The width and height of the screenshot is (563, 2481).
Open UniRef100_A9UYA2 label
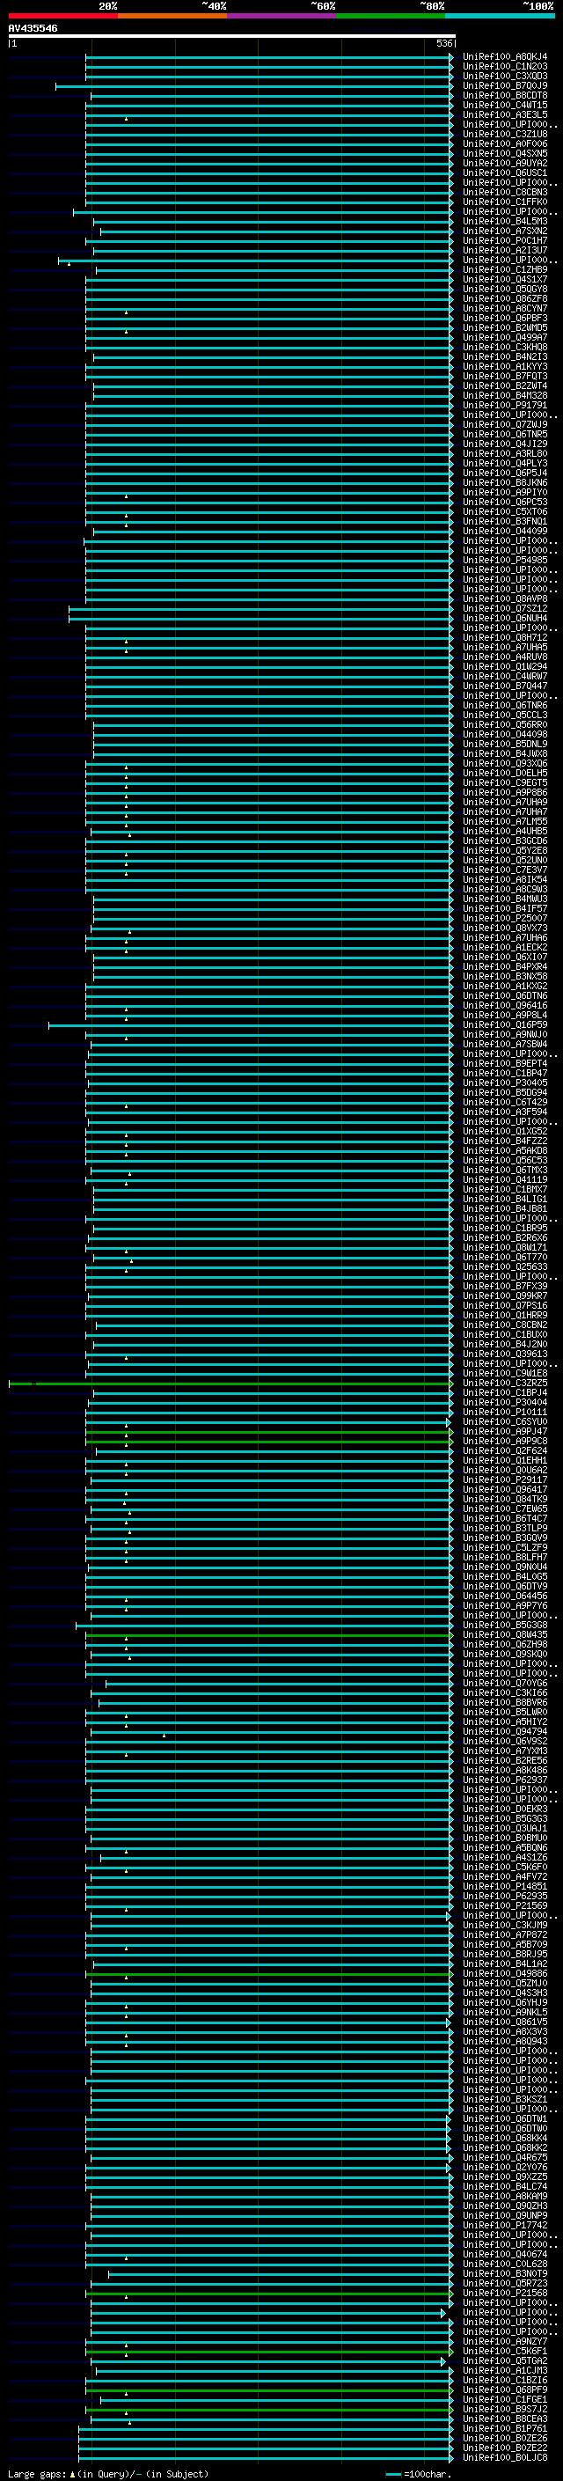[505, 163]
